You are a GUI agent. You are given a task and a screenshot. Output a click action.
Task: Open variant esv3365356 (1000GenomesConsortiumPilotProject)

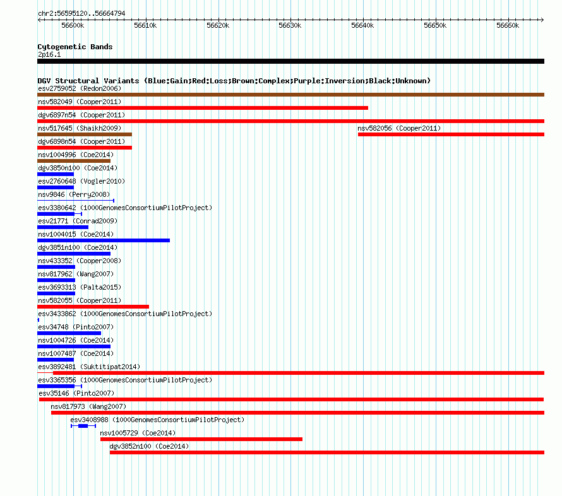[125, 380]
